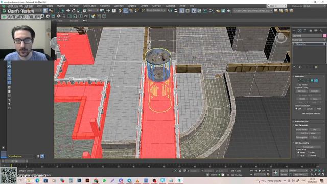327x184 pixels.
Task: Expand the Editable Poly stack entry arrow
Action: click(x=294, y=44)
